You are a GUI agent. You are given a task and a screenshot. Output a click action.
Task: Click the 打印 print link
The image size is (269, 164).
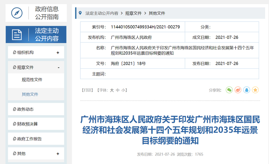pyautogui.click(x=87, y=90)
